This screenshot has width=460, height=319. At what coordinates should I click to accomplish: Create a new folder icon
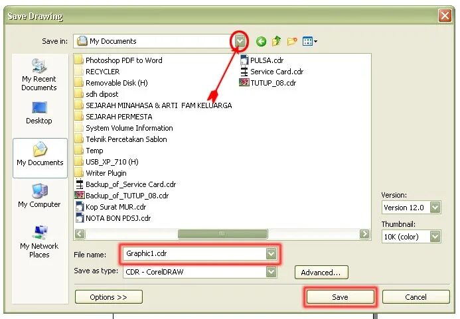pyautogui.click(x=292, y=41)
